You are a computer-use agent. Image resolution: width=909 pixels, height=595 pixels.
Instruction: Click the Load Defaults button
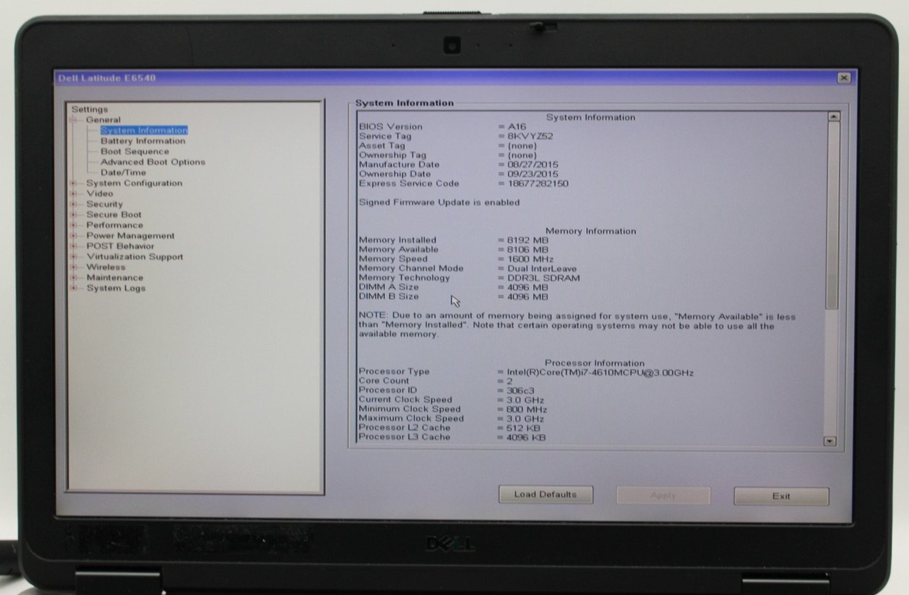coord(546,495)
